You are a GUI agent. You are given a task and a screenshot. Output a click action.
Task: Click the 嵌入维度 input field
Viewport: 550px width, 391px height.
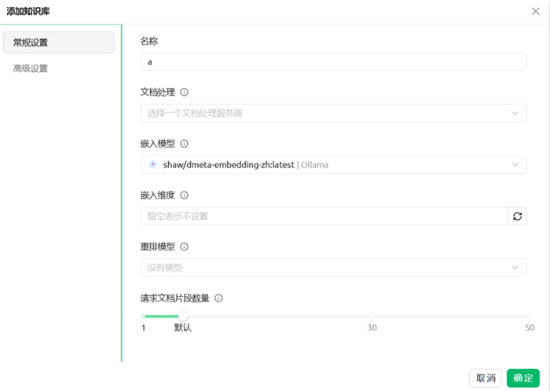click(324, 216)
